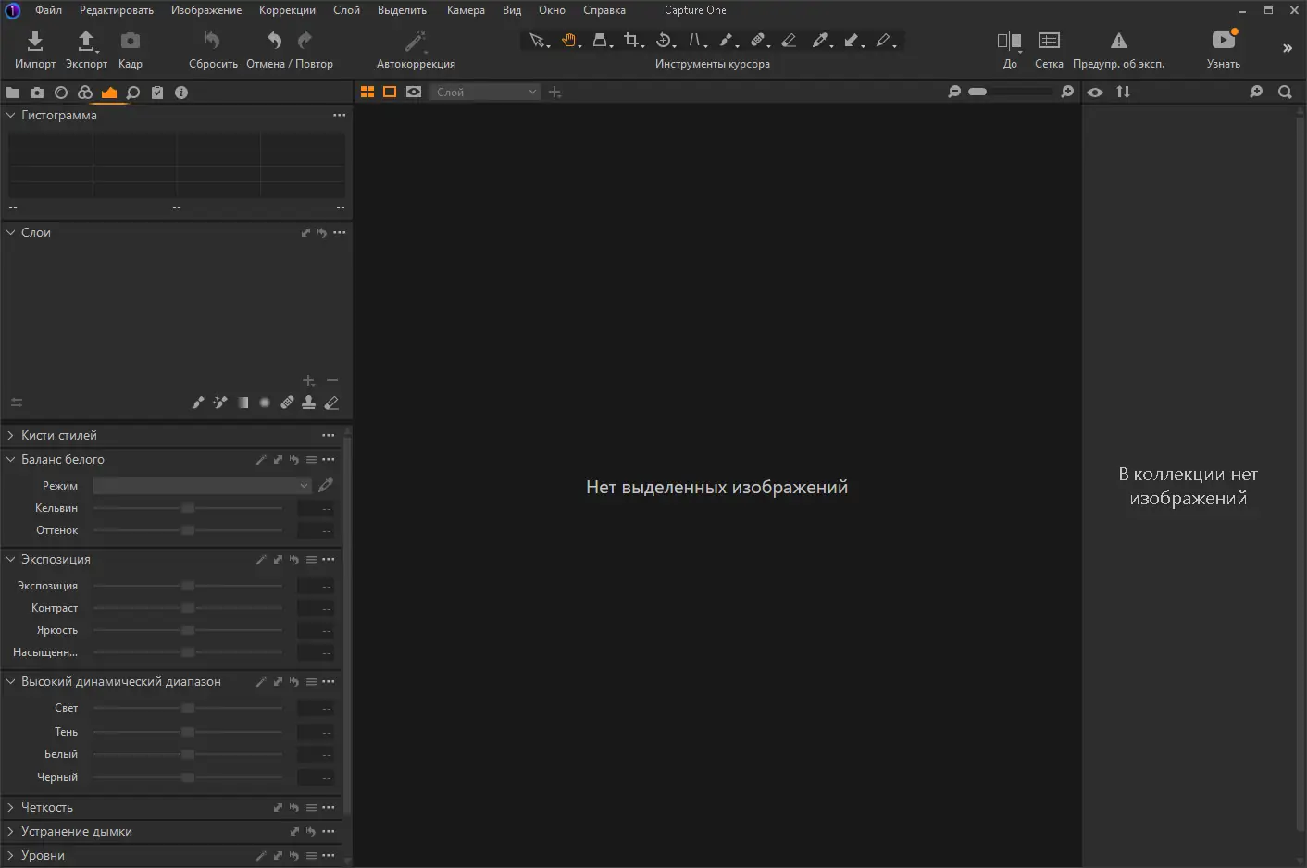Toggle browser eye icon view mode
The width and height of the screenshot is (1307, 868).
[1095, 92]
